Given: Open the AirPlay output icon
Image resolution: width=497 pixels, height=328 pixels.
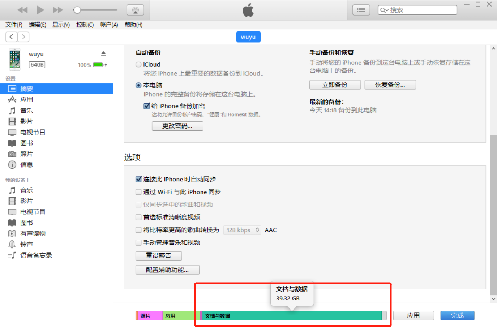Looking at the screenshot, I should point(135,10).
